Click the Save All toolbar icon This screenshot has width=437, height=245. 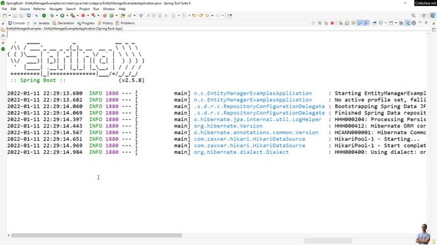click(x=21, y=16)
